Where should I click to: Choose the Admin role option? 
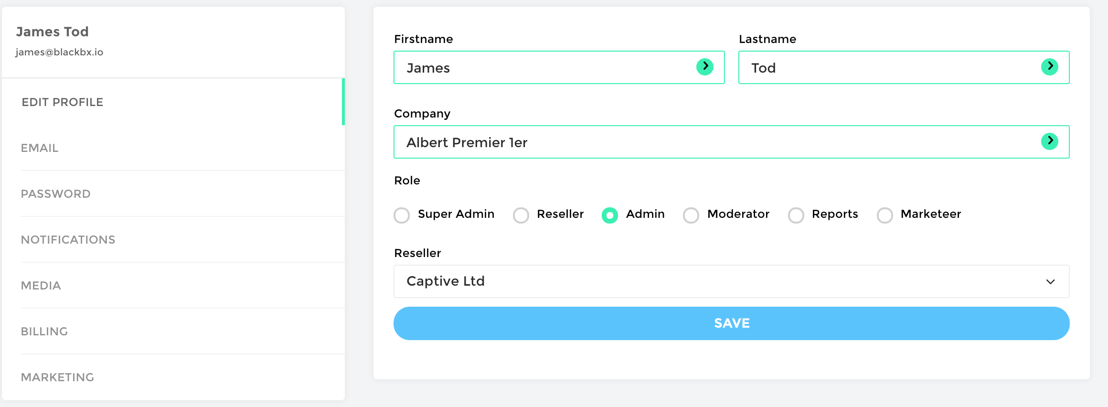[610, 215]
